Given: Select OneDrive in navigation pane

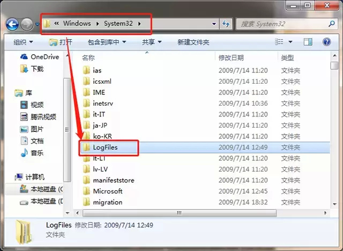Looking at the screenshot, I should click(40, 57).
